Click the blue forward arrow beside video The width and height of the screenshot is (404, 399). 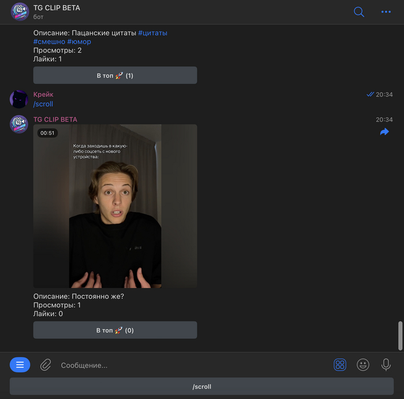coord(384,132)
